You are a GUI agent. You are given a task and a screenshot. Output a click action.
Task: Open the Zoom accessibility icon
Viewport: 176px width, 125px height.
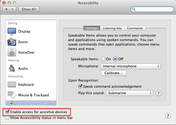click(12, 42)
